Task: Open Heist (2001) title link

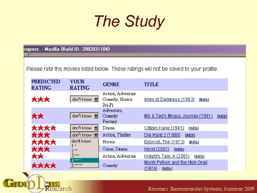Action: pyautogui.click(x=157, y=149)
